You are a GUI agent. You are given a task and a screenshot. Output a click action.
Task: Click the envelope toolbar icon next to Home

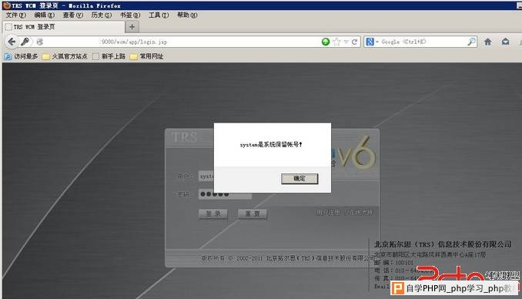[505, 42]
